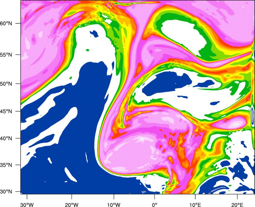The height and width of the screenshot is (207, 255).
Task: Click the 20°E longitude axis label
Action: tap(237, 205)
